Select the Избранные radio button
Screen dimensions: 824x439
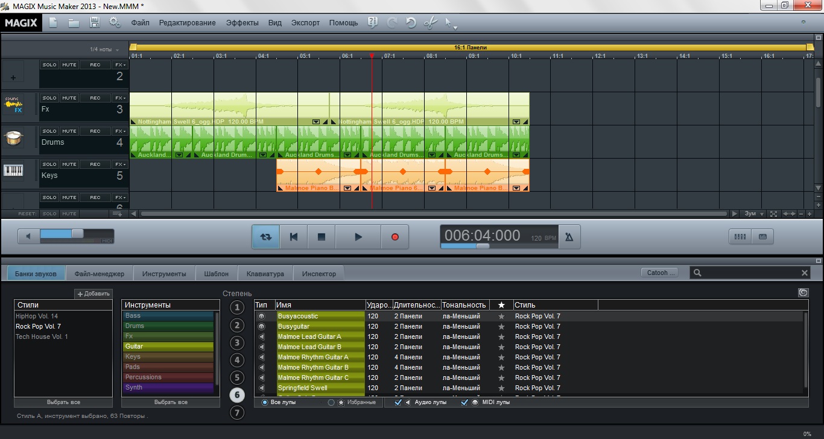point(331,402)
